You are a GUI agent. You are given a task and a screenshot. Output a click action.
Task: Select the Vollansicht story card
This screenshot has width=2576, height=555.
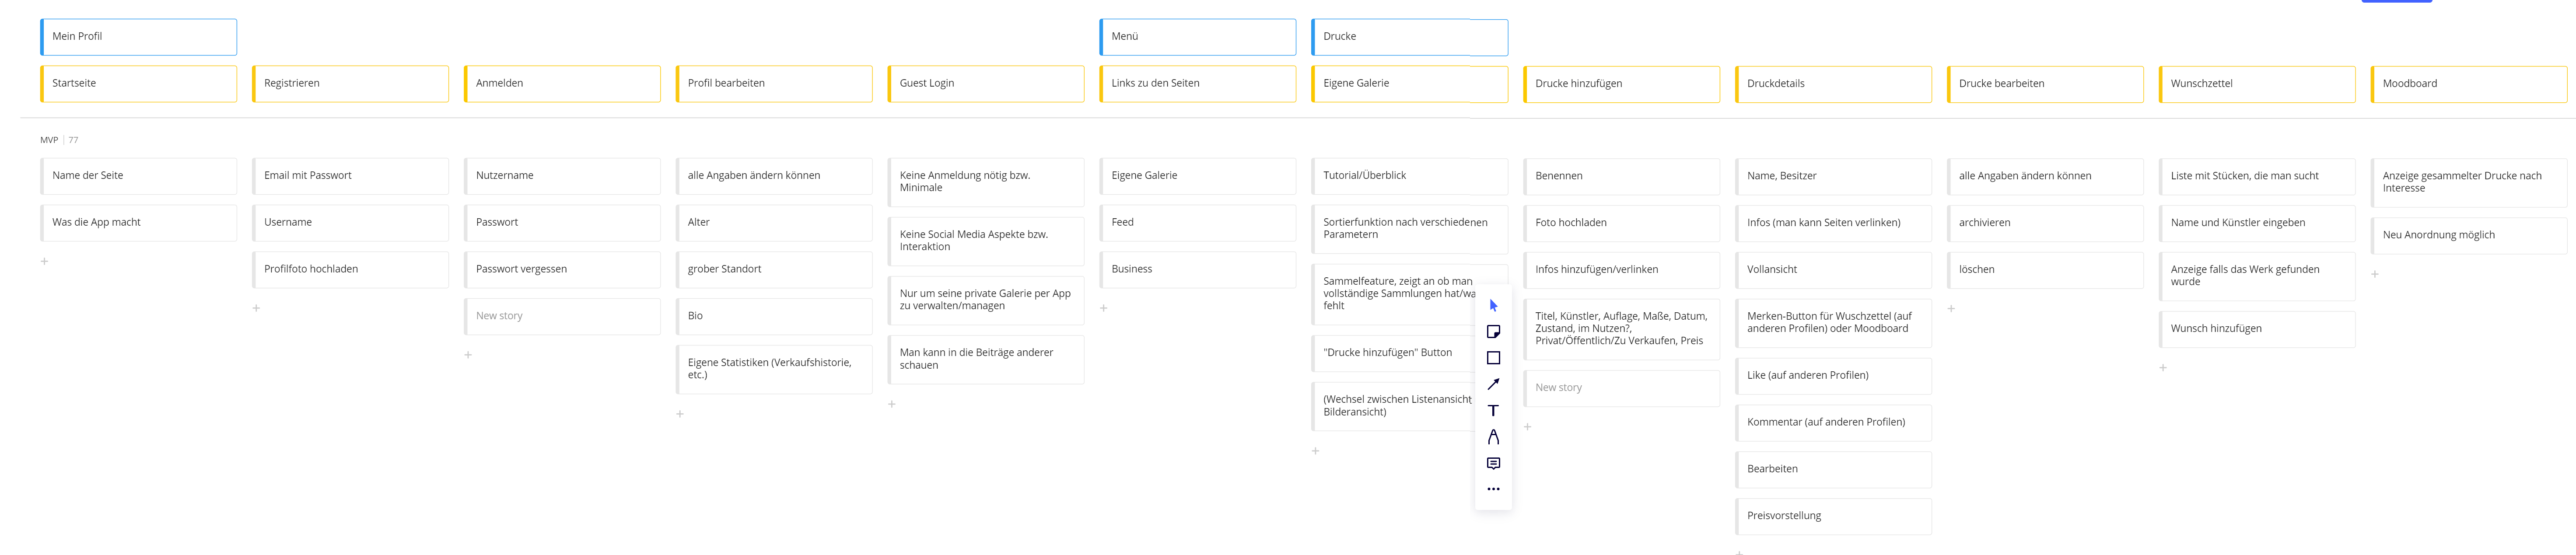pyautogui.click(x=1833, y=270)
